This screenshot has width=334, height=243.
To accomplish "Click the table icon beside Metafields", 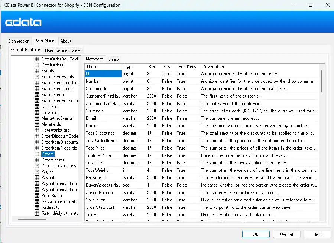I will click(37, 124).
